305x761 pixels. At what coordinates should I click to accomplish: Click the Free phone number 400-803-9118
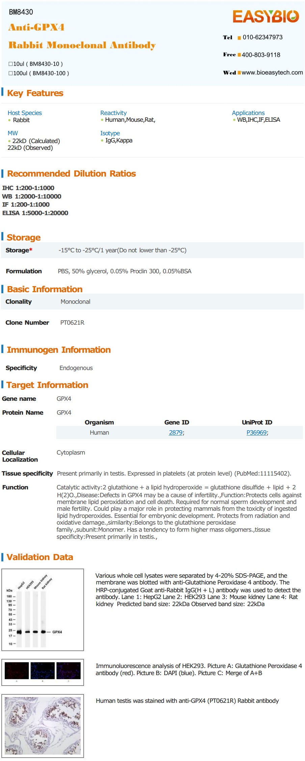(x=261, y=55)
